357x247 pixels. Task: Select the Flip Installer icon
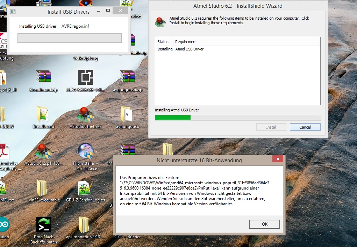(x=85, y=151)
